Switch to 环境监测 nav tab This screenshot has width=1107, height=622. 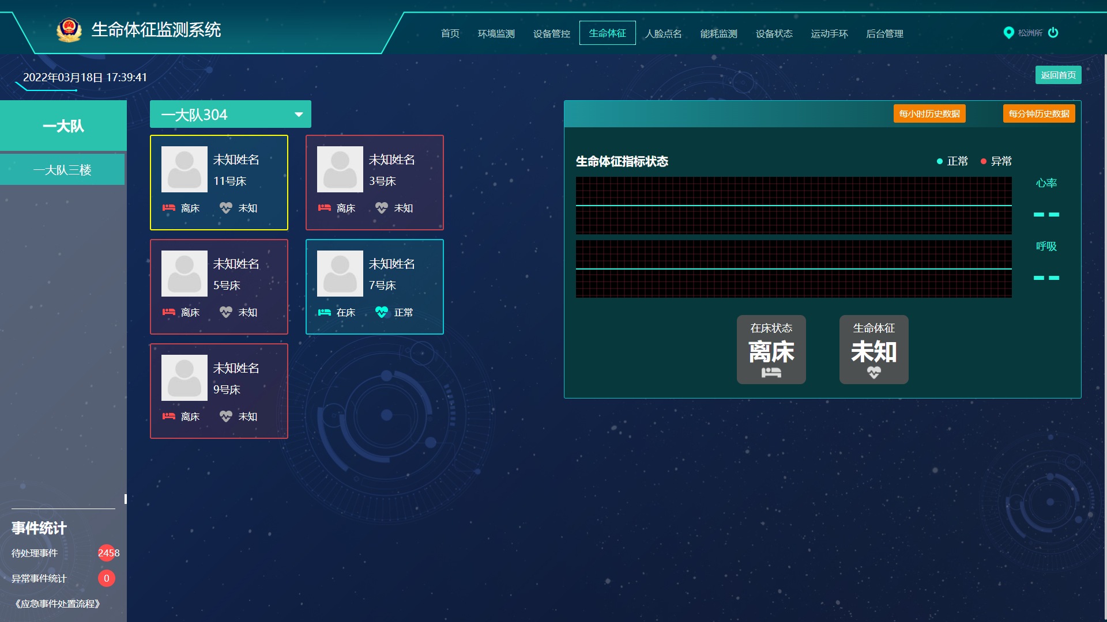click(496, 33)
